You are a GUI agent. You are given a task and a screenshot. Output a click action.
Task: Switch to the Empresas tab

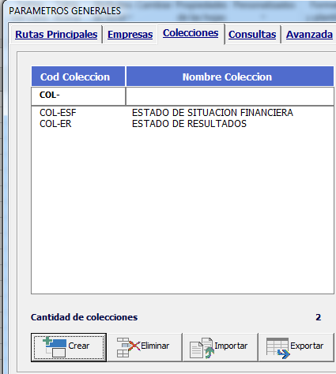pos(130,35)
